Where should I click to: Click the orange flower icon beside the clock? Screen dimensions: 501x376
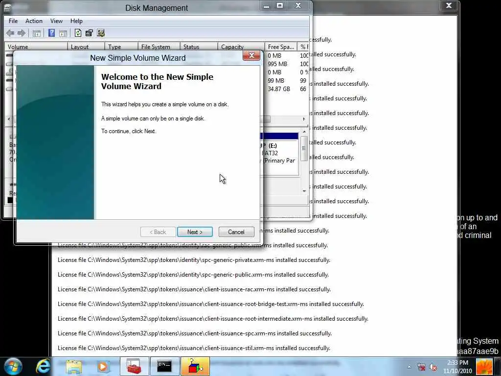point(484,366)
